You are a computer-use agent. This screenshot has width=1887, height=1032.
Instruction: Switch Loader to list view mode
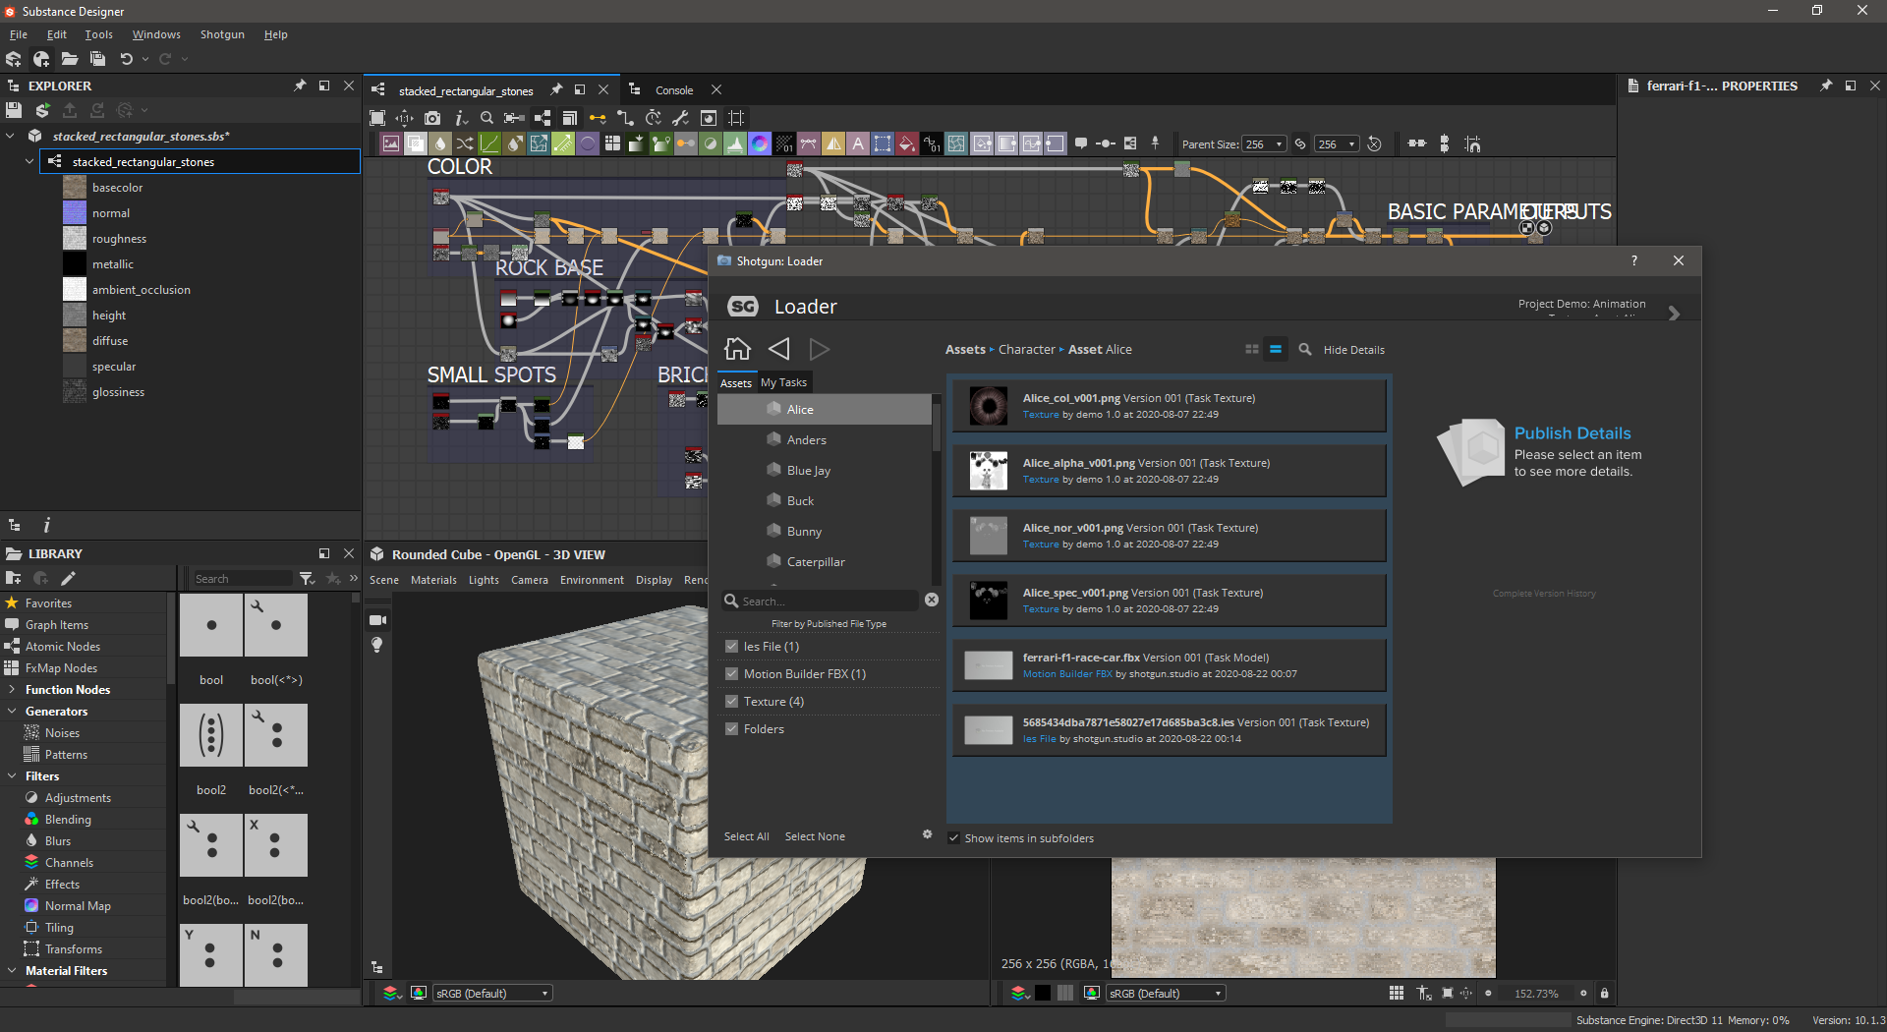[1276, 349]
